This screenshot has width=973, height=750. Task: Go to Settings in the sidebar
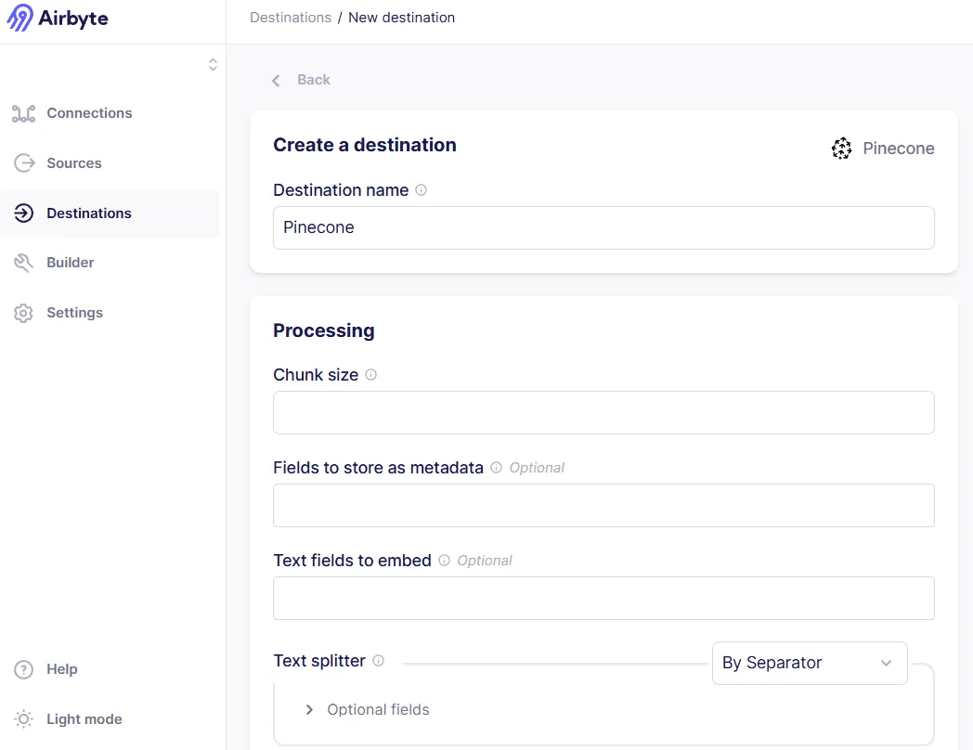tap(74, 313)
